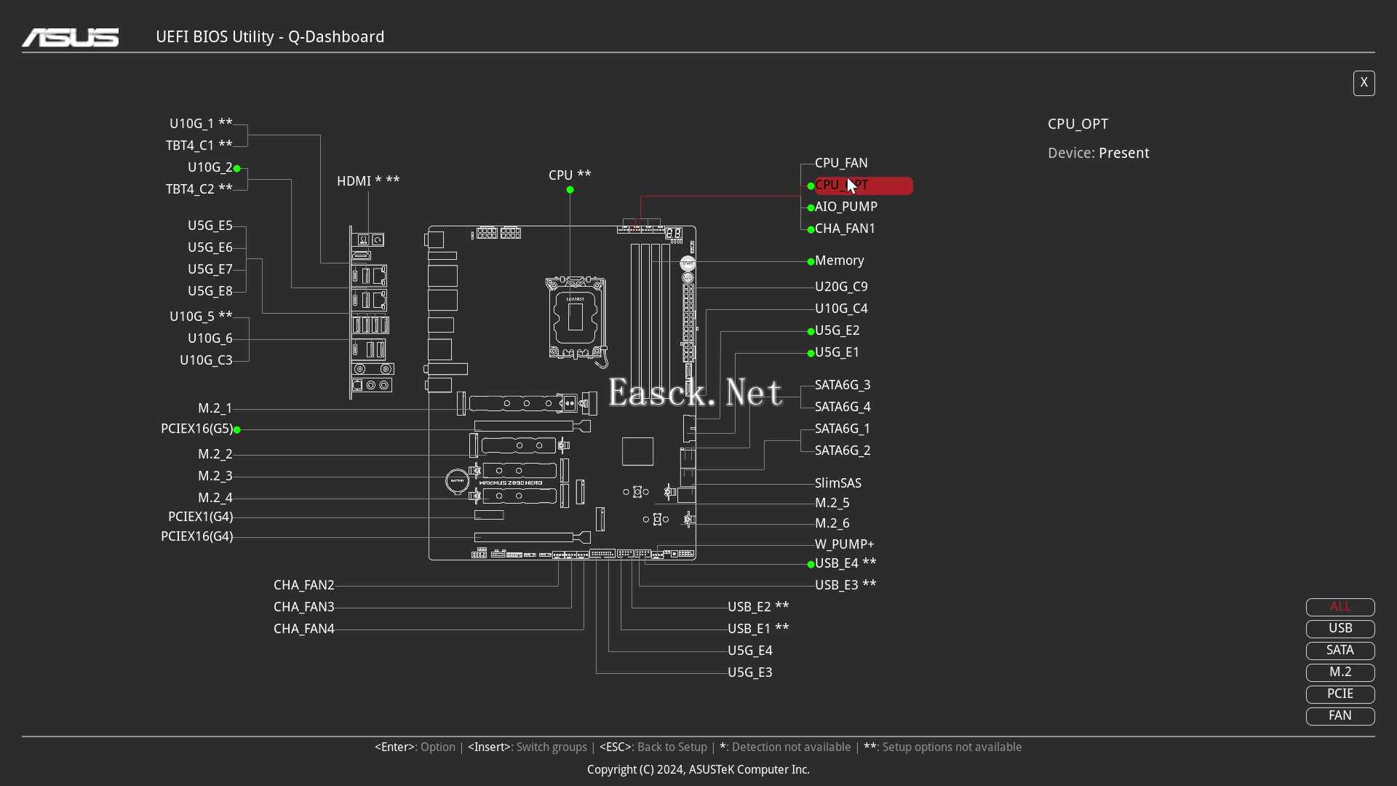Show only M.2 slots
The image size is (1397, 786).
1340,672
